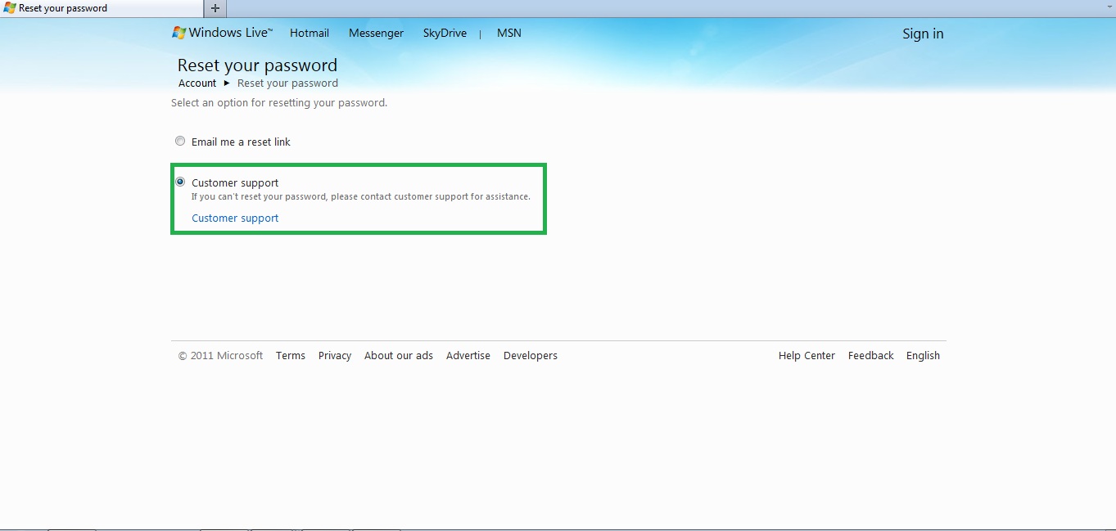Visit the Help Center

(x=807, y=355)
